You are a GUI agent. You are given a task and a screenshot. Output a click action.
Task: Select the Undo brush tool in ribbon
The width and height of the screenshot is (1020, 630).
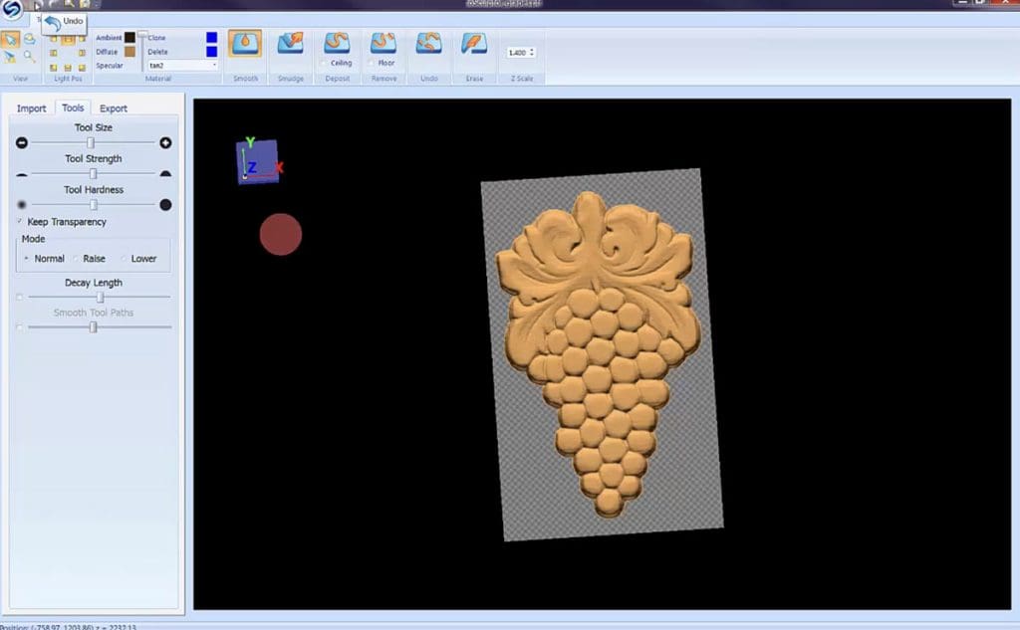click(428, 44)
